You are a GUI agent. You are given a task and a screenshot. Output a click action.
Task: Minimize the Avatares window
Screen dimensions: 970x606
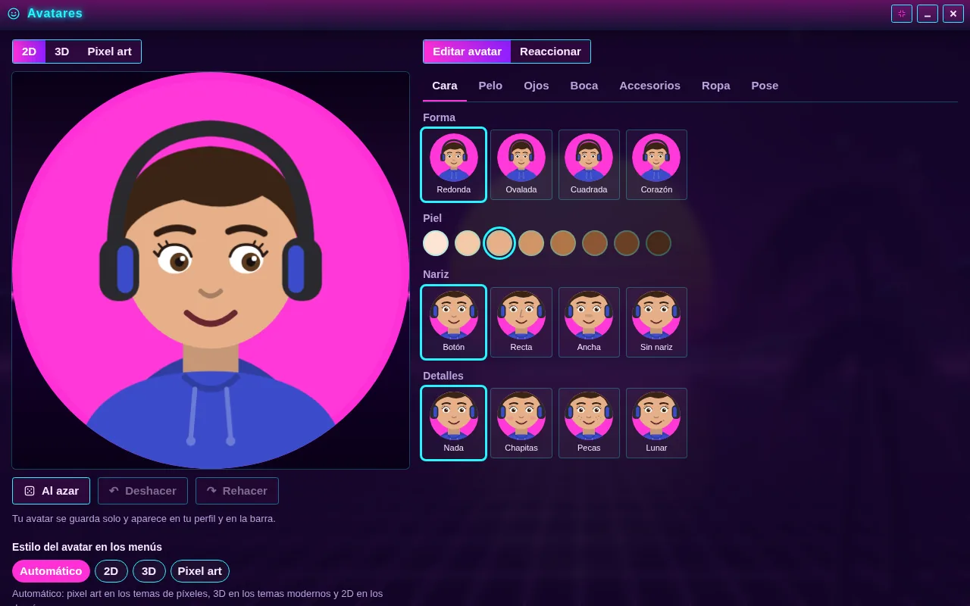point(928,14)
